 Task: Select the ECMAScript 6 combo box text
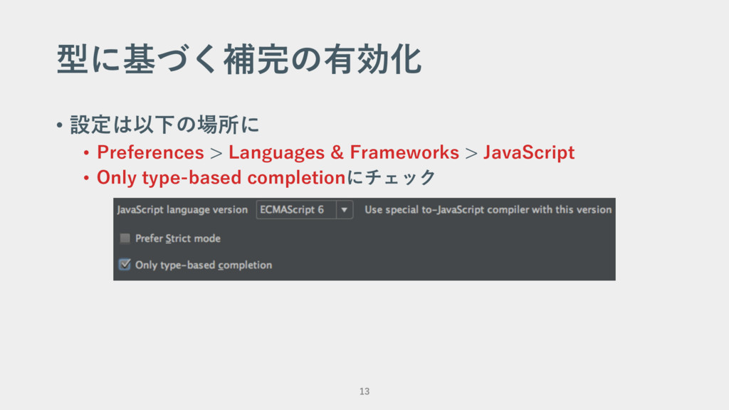pos(292,210)
